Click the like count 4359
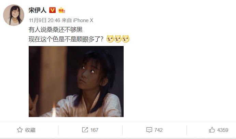 223,130
